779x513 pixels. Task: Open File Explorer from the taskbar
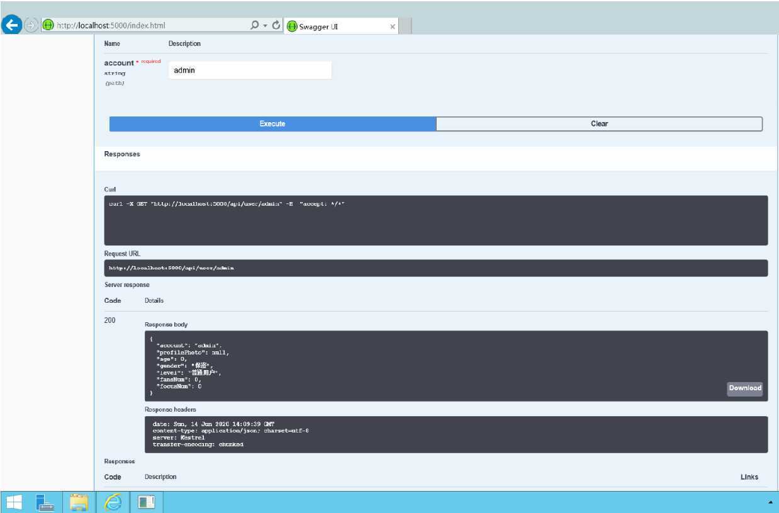79,502
